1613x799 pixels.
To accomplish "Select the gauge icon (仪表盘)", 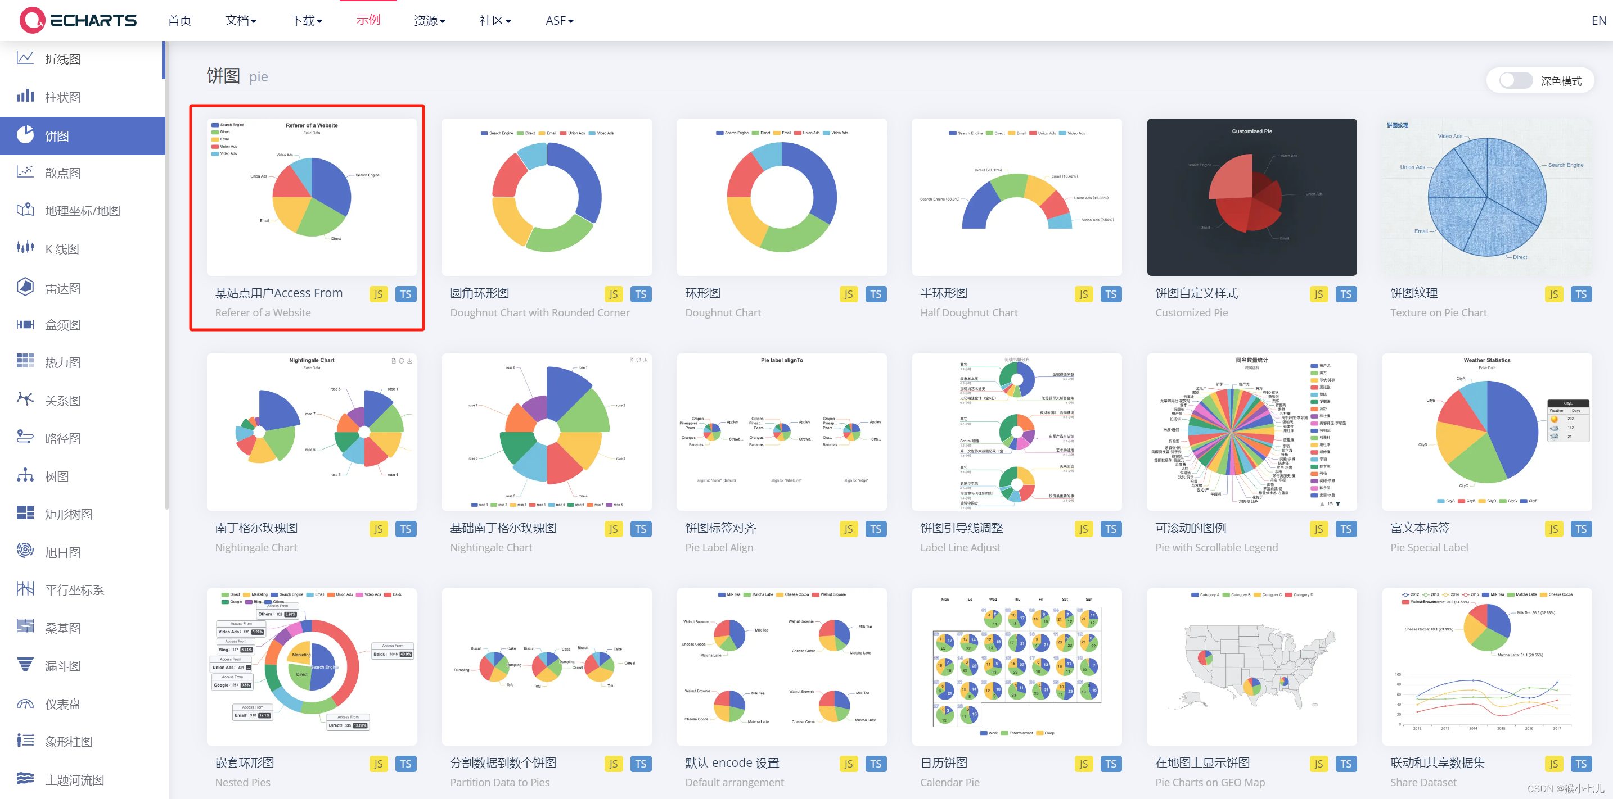I will (x=25, y=703).
